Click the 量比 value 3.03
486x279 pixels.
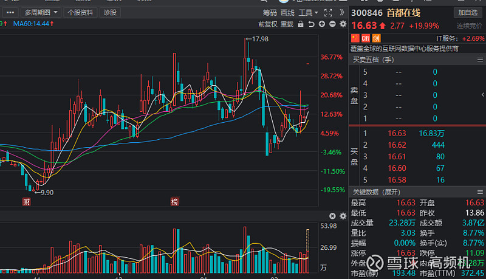(408, 233)
